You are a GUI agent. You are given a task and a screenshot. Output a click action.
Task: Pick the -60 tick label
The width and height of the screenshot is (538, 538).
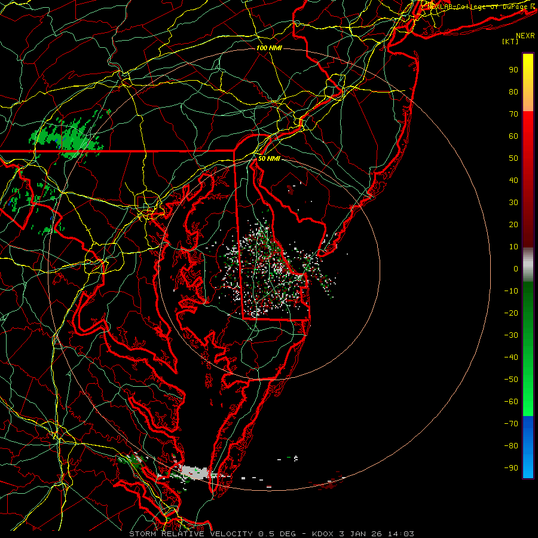tap(511, 402)
